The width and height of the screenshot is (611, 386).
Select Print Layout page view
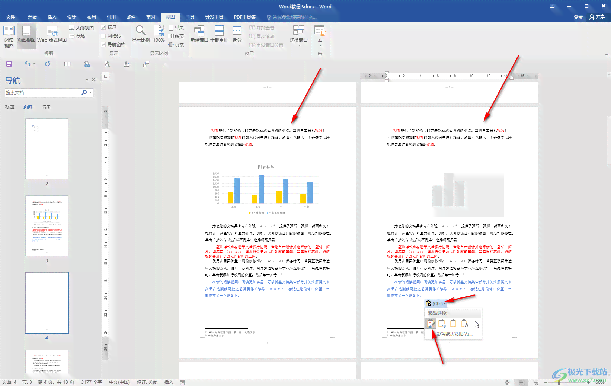(26, 36)
